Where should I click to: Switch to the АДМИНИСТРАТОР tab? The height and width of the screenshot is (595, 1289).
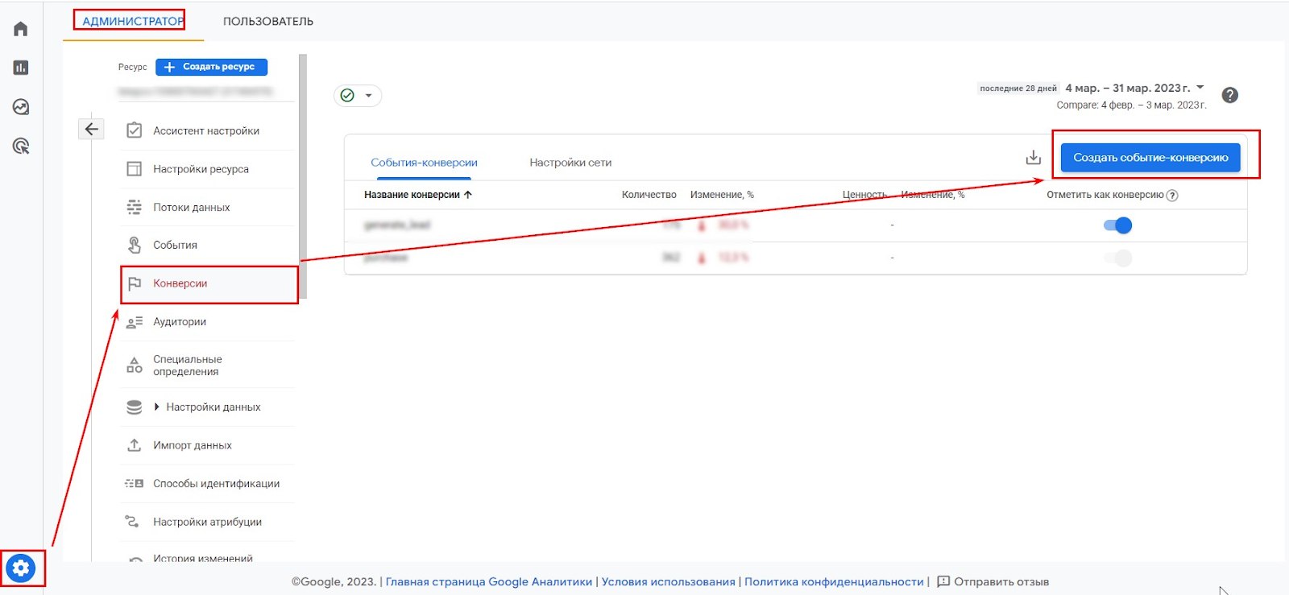pos(133,21)
